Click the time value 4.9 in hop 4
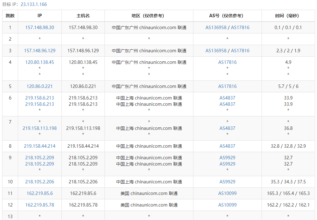 pos(288,62)
